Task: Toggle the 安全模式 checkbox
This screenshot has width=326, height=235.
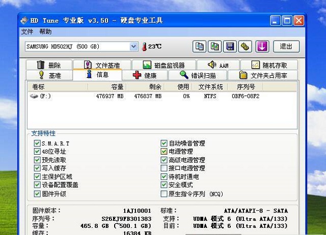Action: point(164,185)
